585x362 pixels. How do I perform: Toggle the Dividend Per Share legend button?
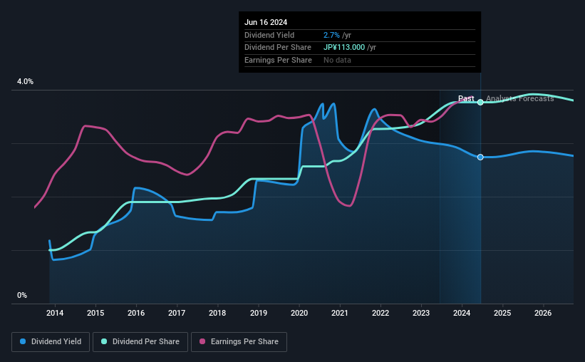click(x=140, y=342)
